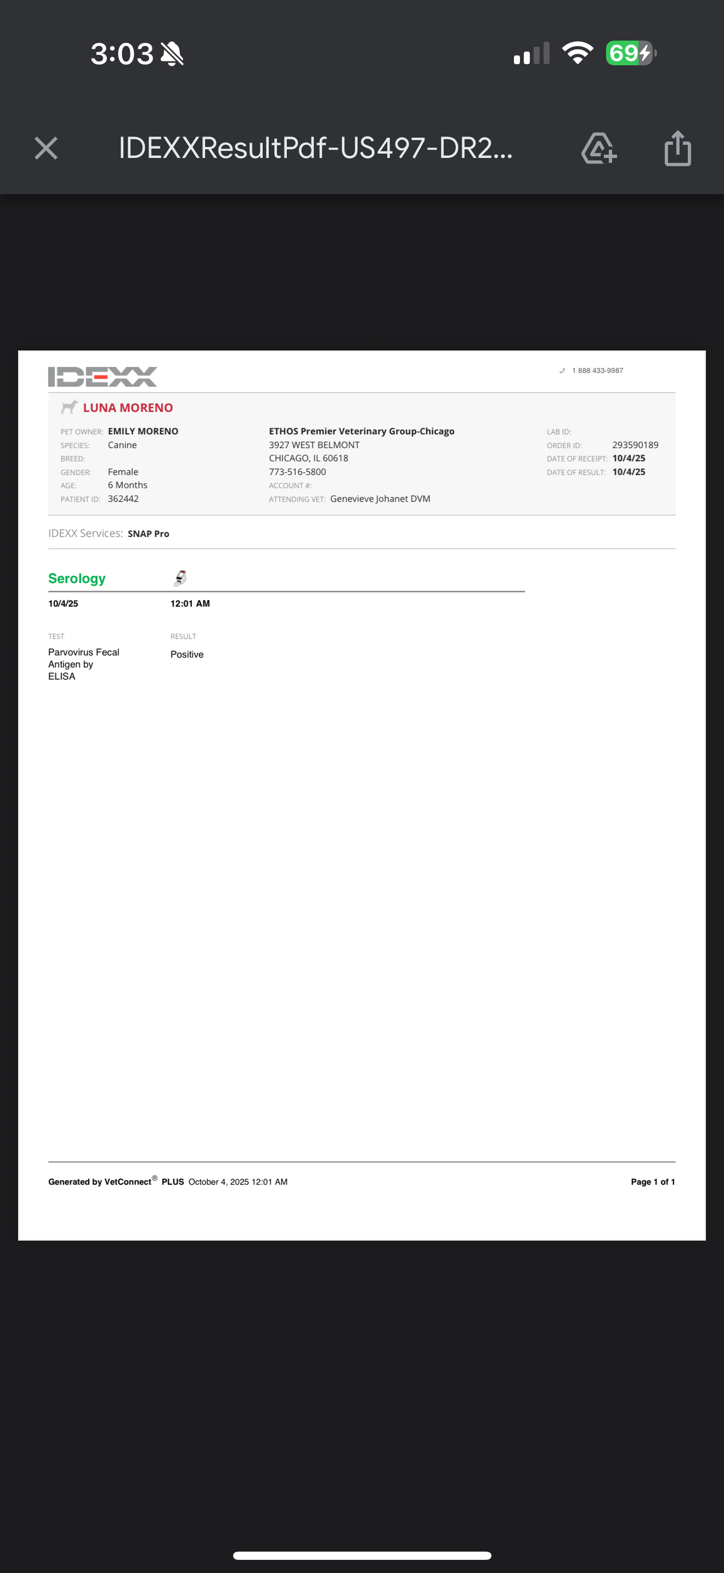The height and width of the screenshot is (1573, 724).
Task: Tap the IDEXXResultPdf file title
Action: pos(315,149)
